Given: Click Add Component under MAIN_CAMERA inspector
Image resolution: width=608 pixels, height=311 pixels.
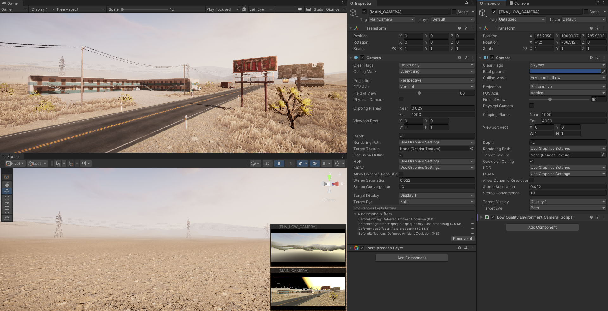Looking at the screenshot, I should [412, 258].
